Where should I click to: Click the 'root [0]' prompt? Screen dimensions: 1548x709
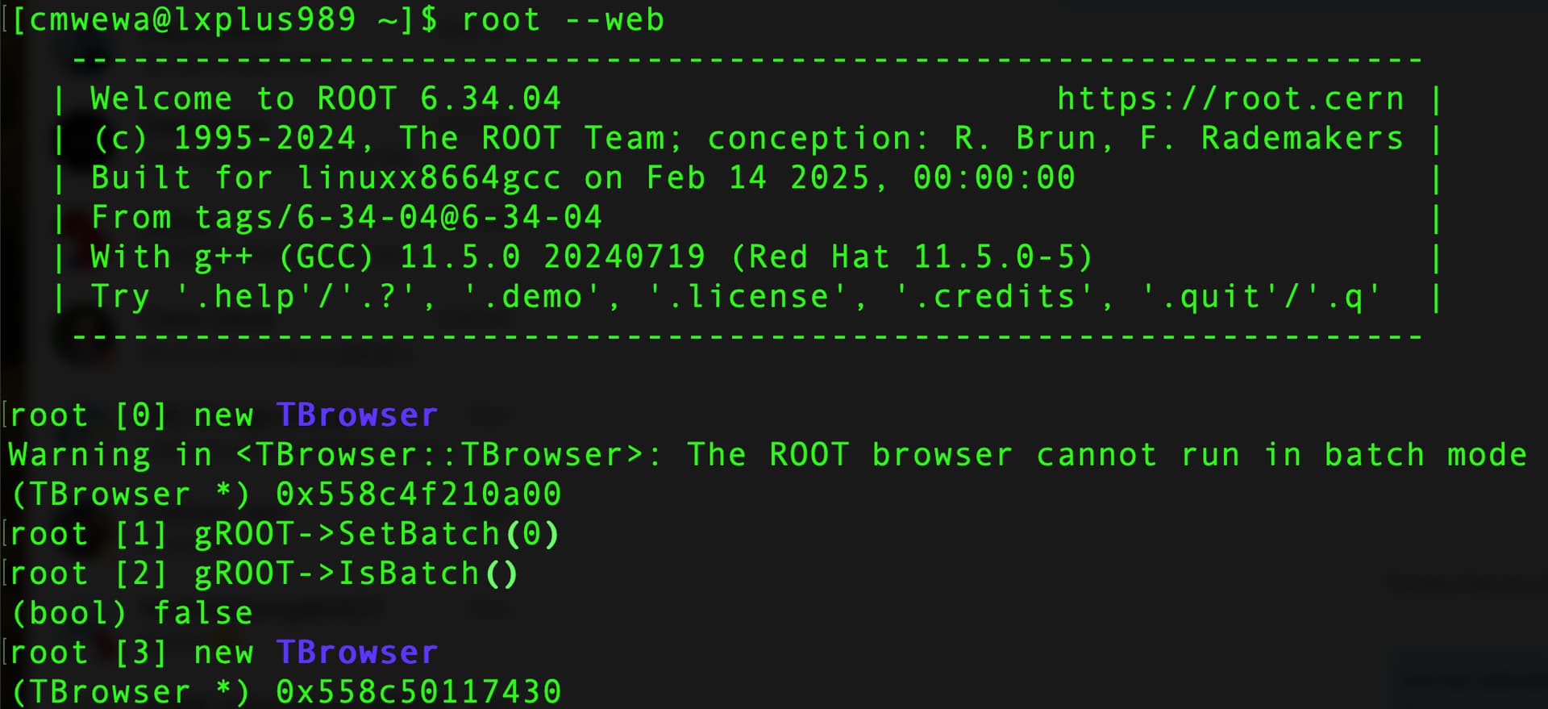(89, 415)
